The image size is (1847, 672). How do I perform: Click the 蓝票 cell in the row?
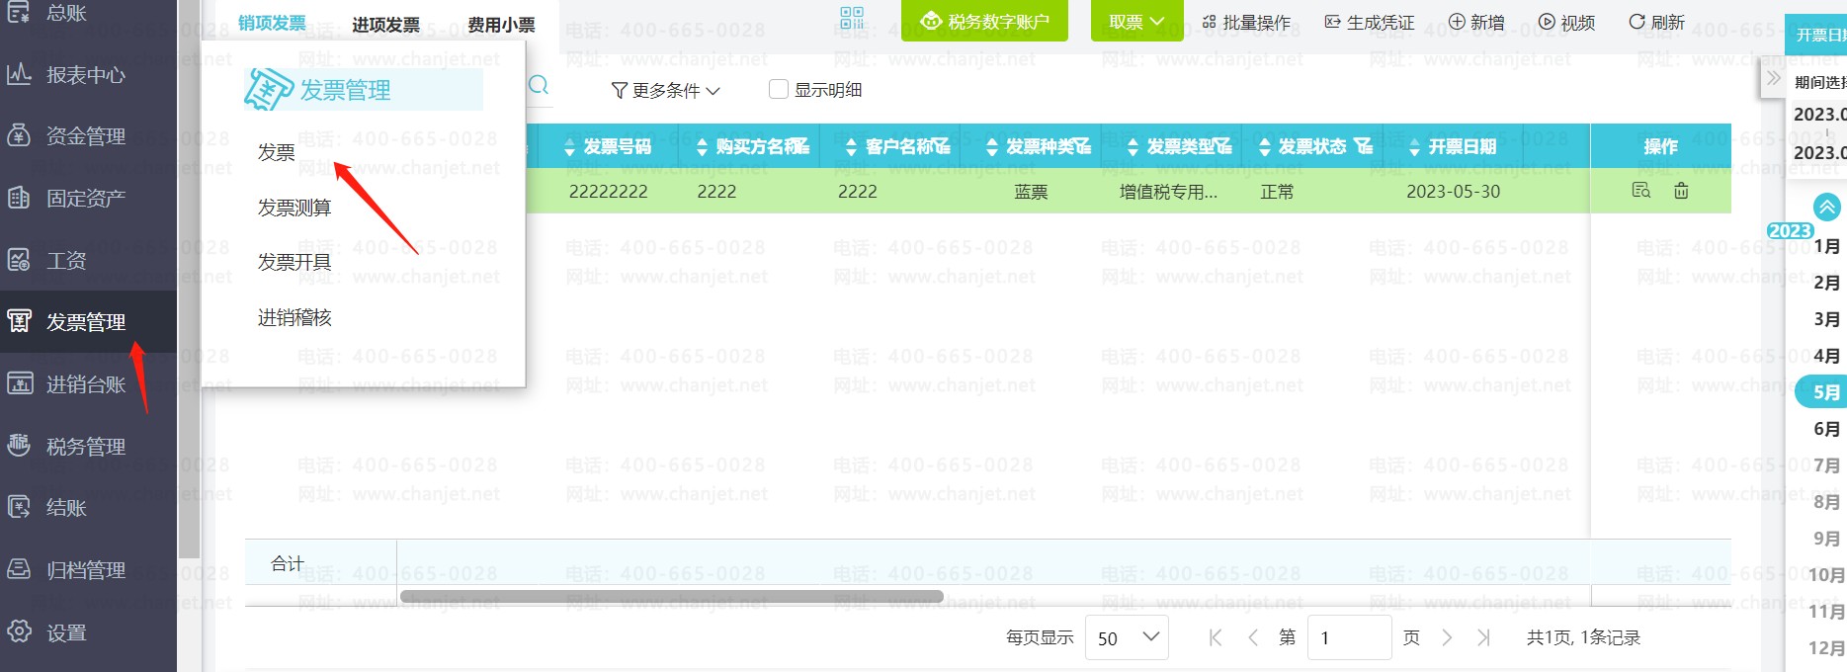[1031, 192]
